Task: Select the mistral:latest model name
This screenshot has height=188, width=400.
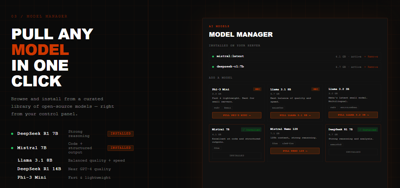Action: pyautogui.click(x=230, y=56)
